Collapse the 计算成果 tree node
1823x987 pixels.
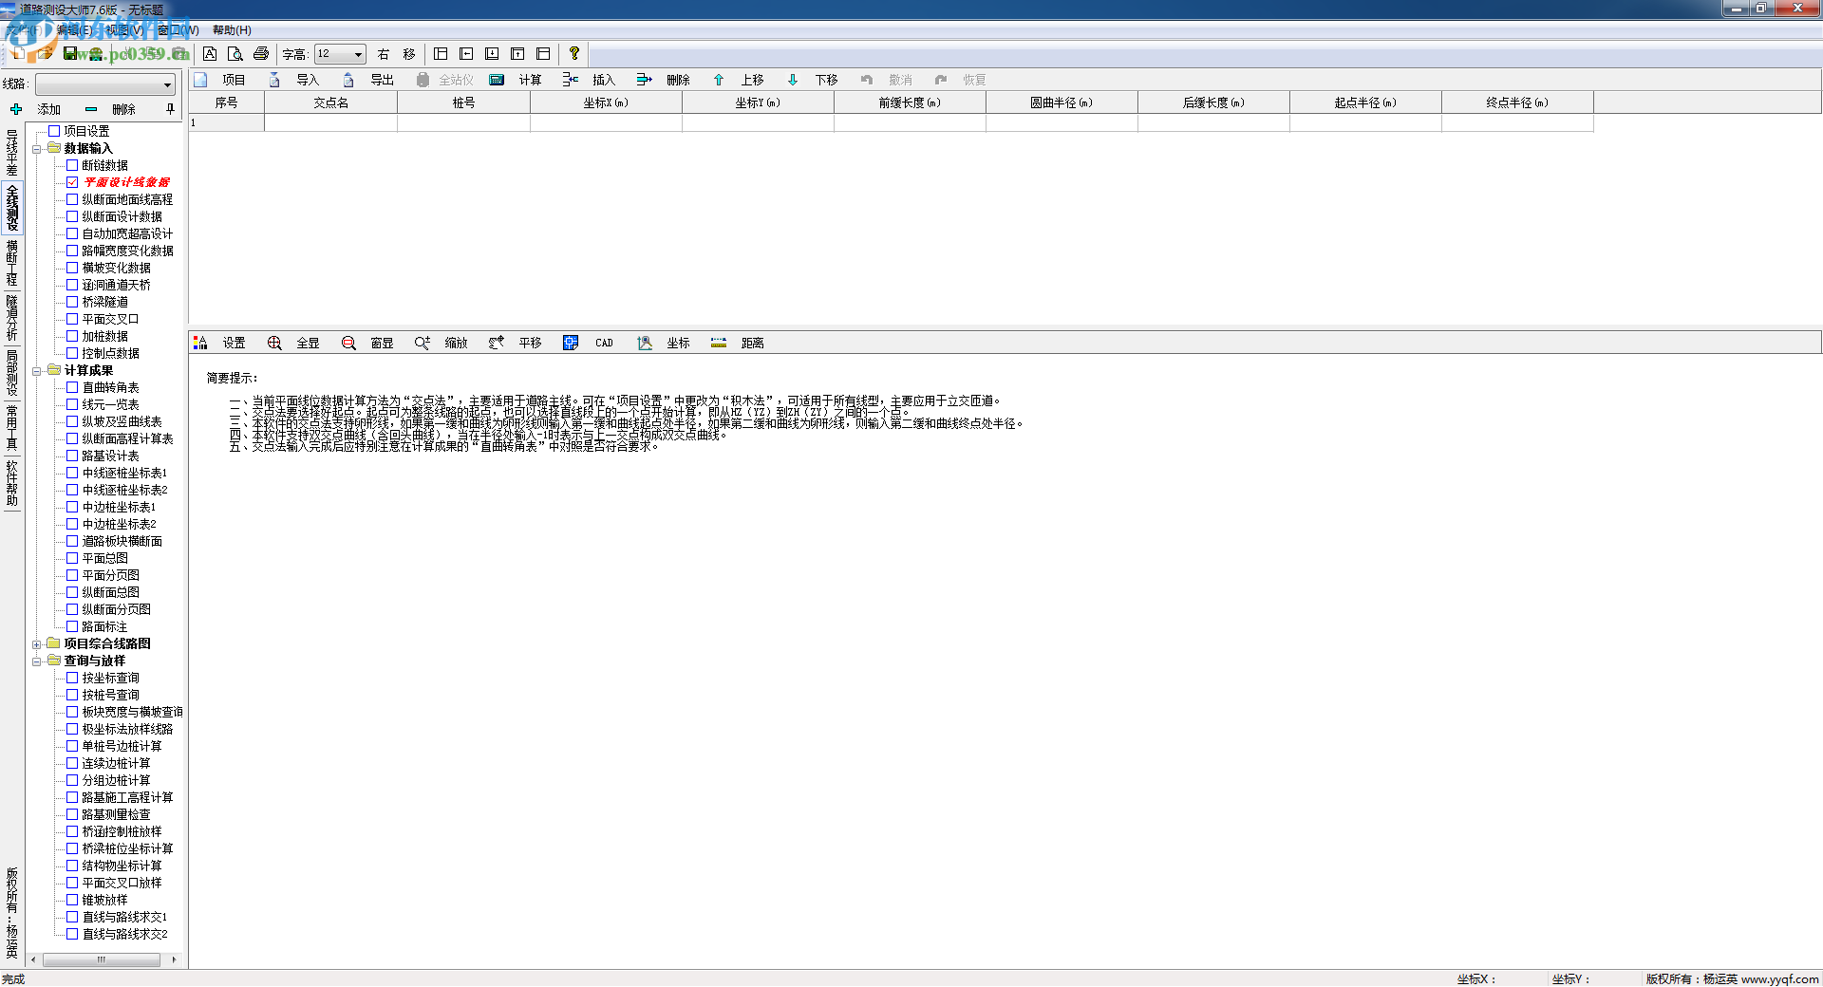[x=37, y=371]
